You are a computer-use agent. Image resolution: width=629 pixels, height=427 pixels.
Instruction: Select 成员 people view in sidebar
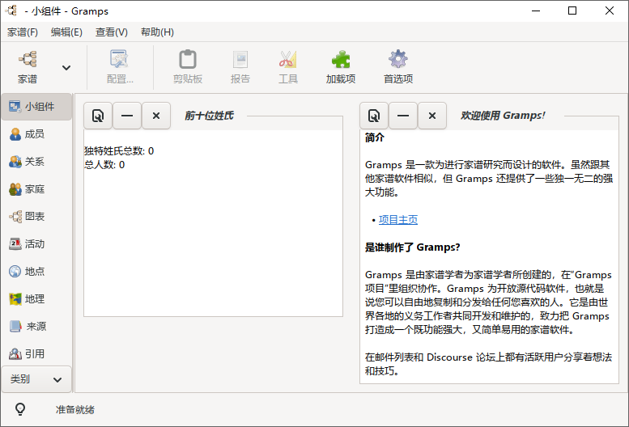(x=36, y=134)
